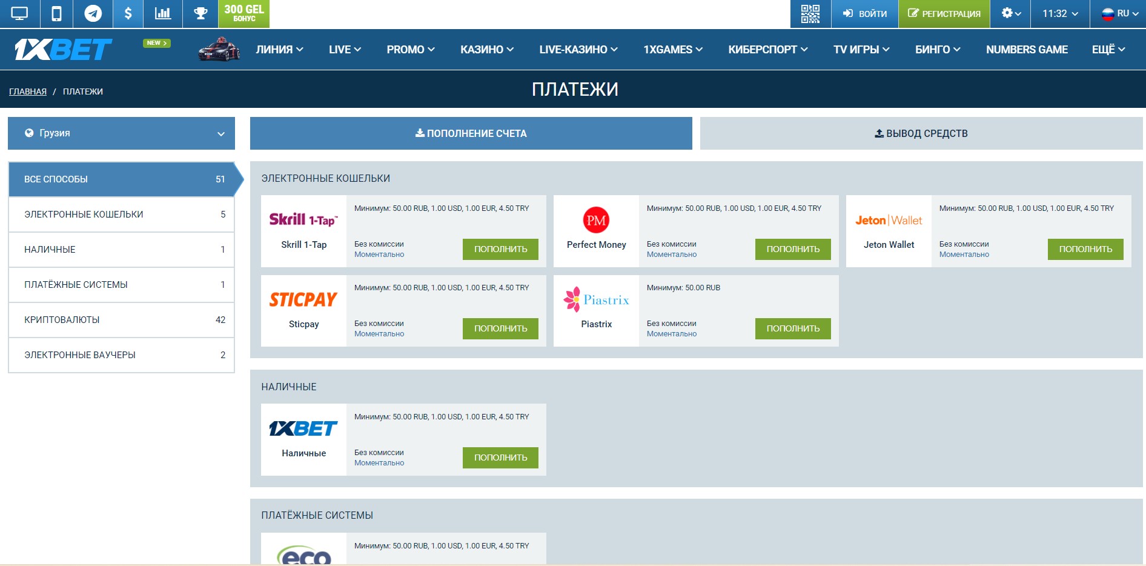Click the Piastrix logo
Viewport: 1146px width, 566px height.
(x=596, y=299)
